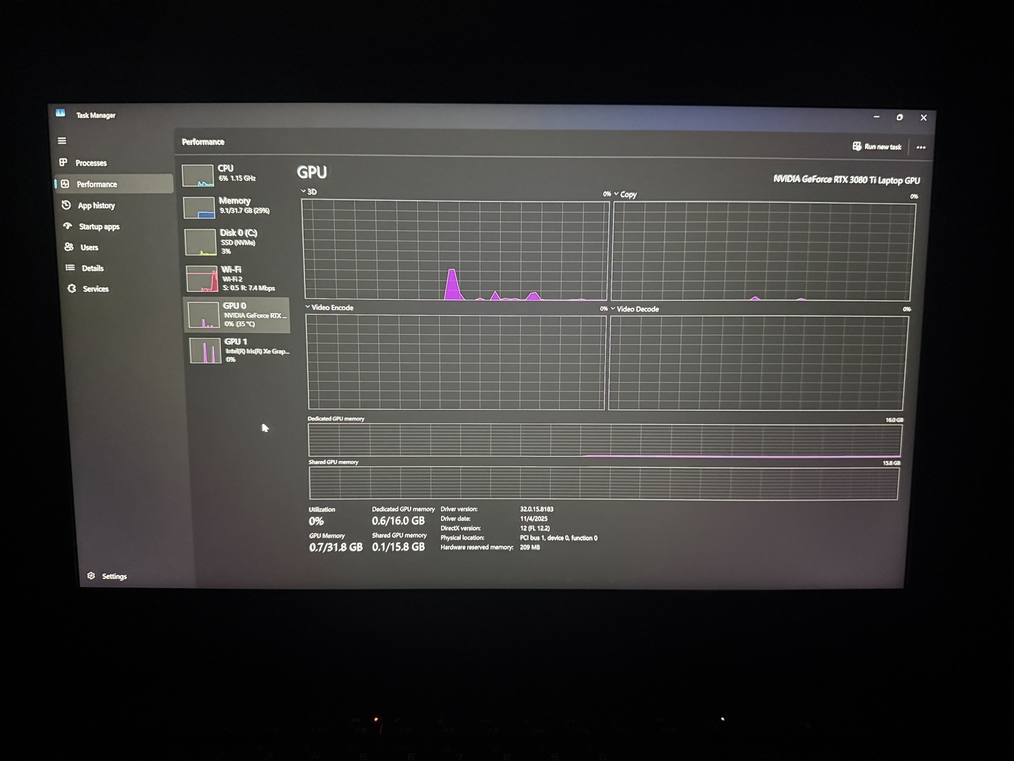Click the Performance sidebar icon
Image resolution: width=1014 pixels, height=761 pixels.
(65, 184)
